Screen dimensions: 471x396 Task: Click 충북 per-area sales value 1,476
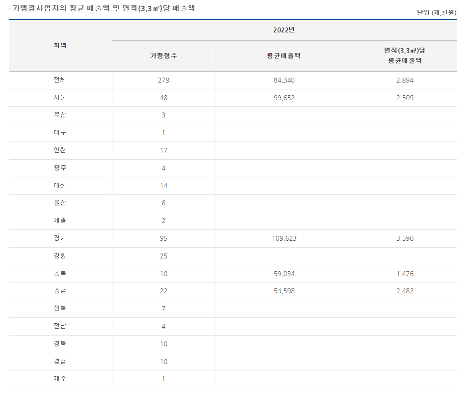[x=405, y=274]
